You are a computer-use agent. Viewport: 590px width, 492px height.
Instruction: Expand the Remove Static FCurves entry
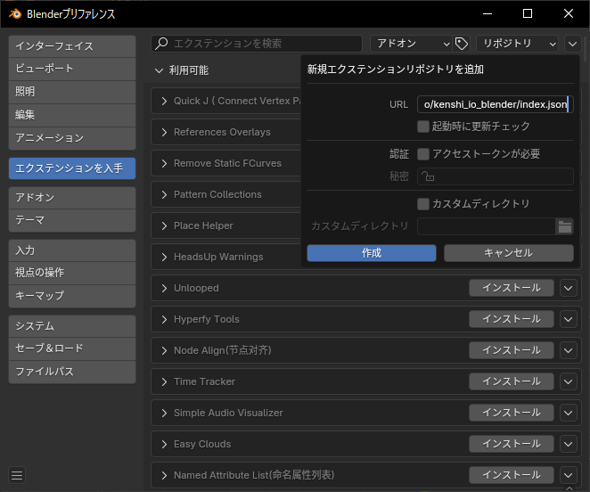[x=164, y=163]
